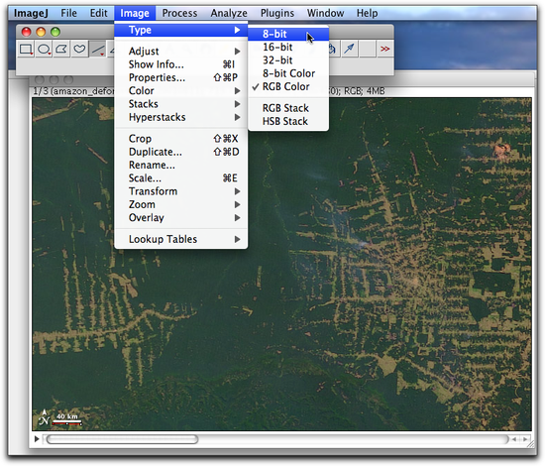
Task: Open the image Properties... dialog
Action: 180,77
